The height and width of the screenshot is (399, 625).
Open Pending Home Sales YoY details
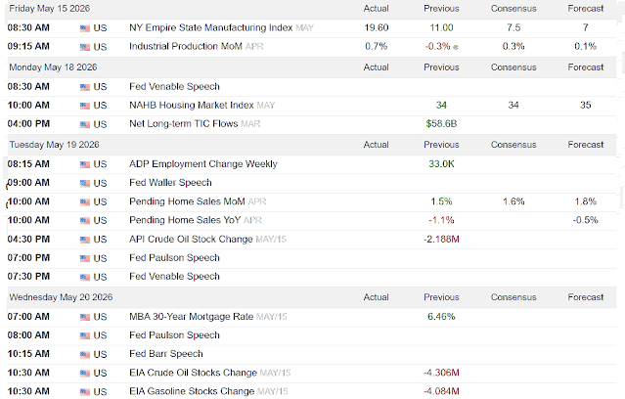[x=185, y=220]
